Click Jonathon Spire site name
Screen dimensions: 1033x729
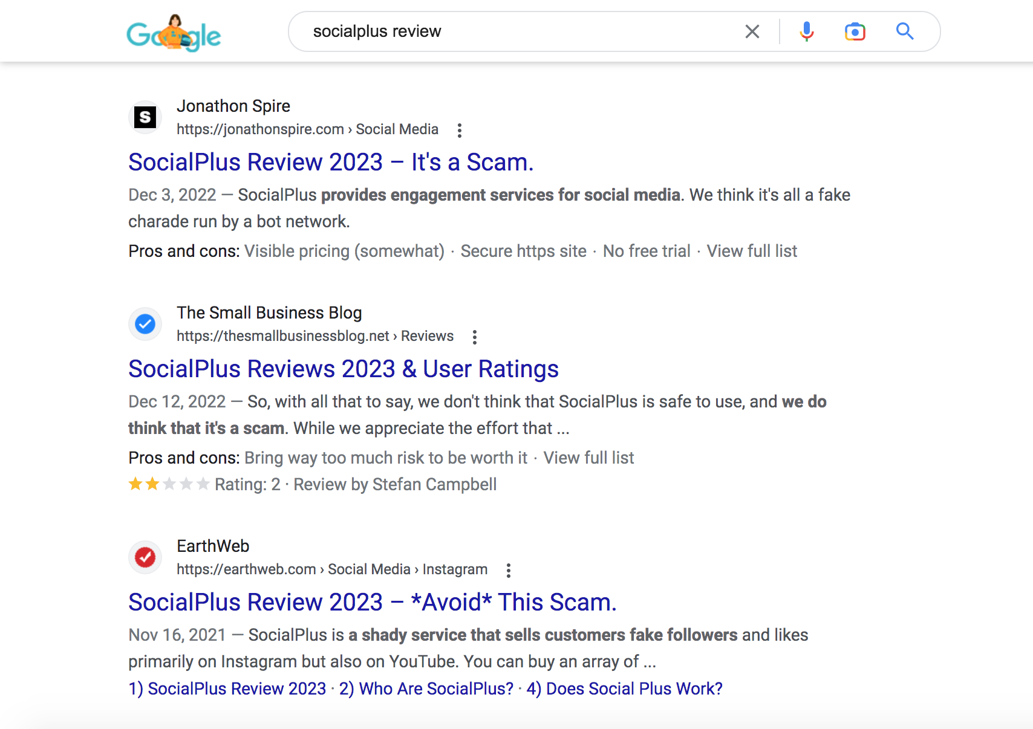[233, 106]
